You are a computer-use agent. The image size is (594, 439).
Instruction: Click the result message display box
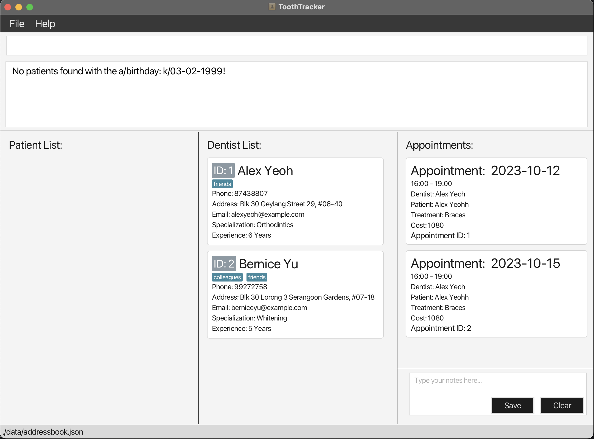click(296, 94)
